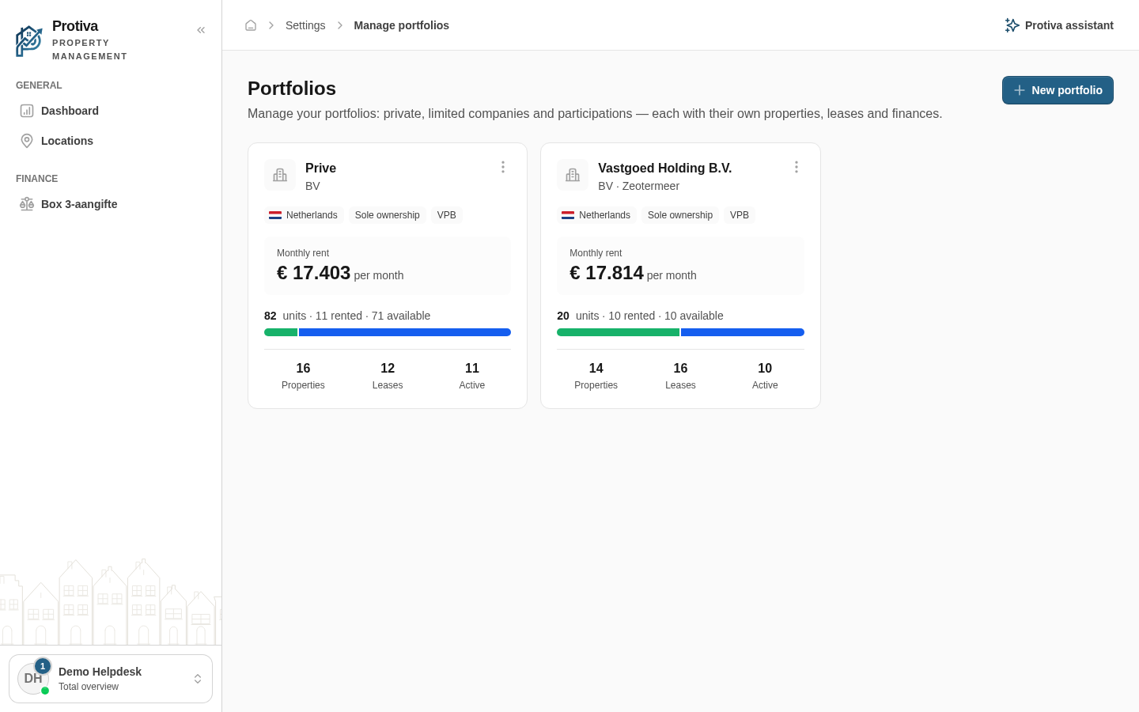Click the plus icon in New portfolio
Viewport: 1139px width, 712px height.
(1020, 90)
